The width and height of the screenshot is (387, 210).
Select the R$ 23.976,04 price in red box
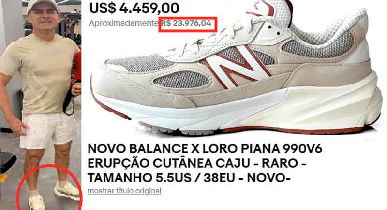188,24
